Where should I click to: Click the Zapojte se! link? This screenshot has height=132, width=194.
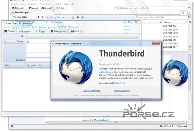point(120,83)
